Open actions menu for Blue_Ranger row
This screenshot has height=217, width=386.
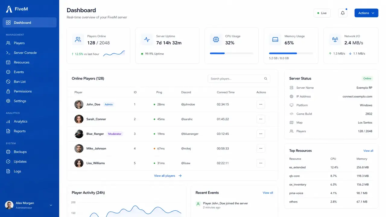[x=261, y=134]
